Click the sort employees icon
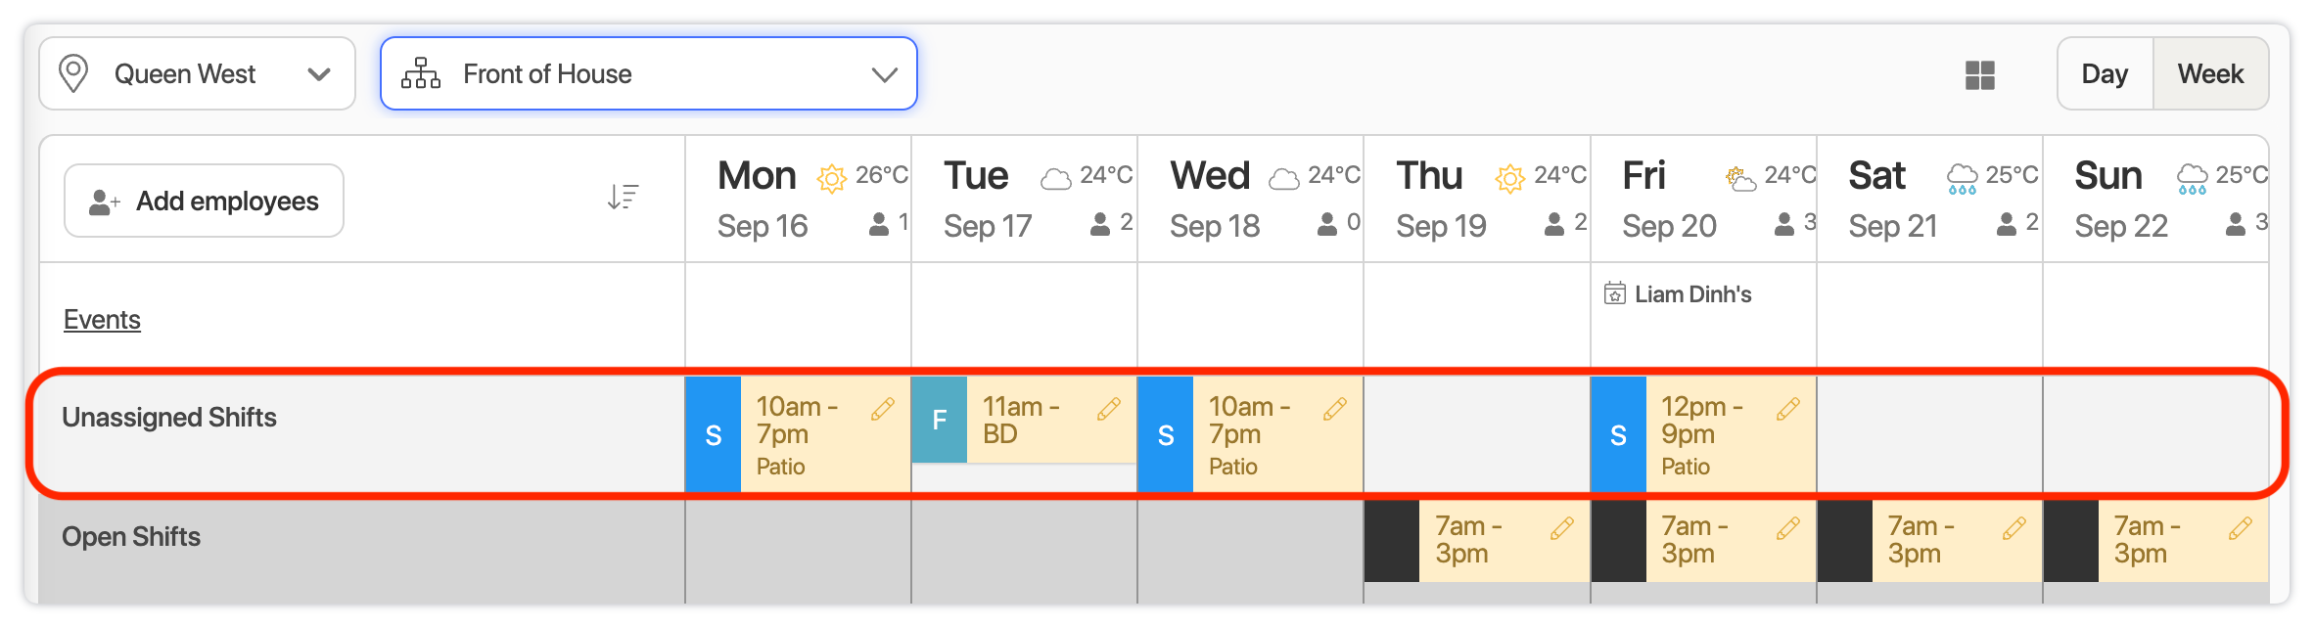Screen dimensions: 2314x628 coord(623,198)
